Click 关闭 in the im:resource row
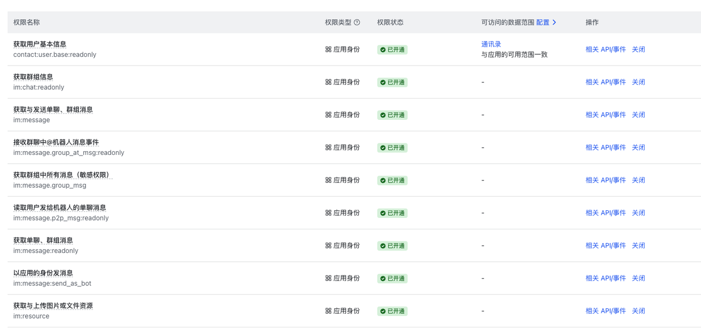The width and height of the screenshot is (701, 334). pos(638,311)
